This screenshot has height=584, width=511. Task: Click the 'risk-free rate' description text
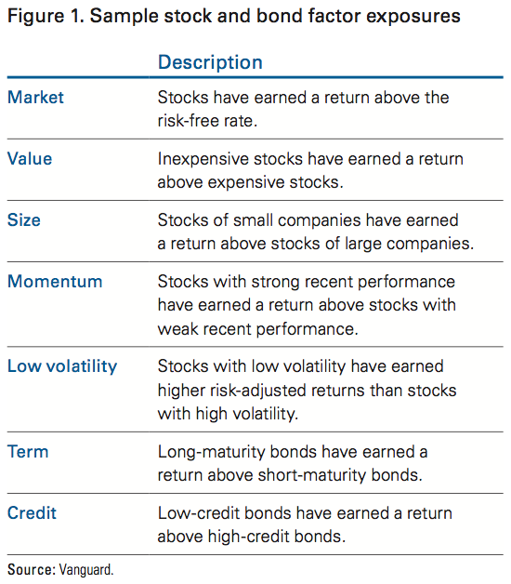[x=207, y=121]
